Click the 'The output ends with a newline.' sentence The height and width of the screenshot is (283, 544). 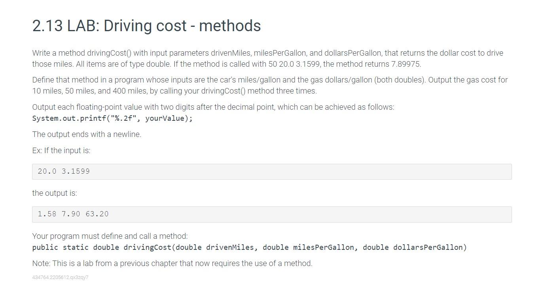(87, 134)
